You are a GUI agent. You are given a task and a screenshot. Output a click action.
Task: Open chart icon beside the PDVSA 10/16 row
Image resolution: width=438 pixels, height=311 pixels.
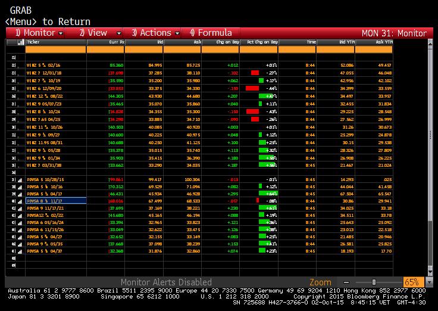pos(20,187)
